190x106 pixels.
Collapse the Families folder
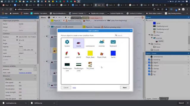point(149,35)
